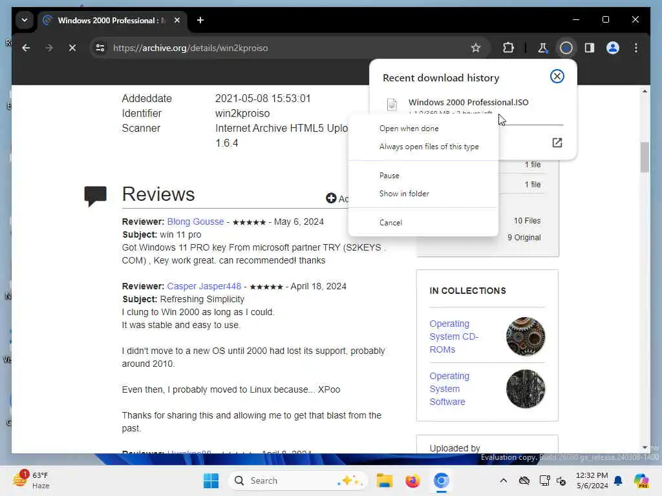
Task: Open Firefox from taskbar
Action: tap(412, 480)
